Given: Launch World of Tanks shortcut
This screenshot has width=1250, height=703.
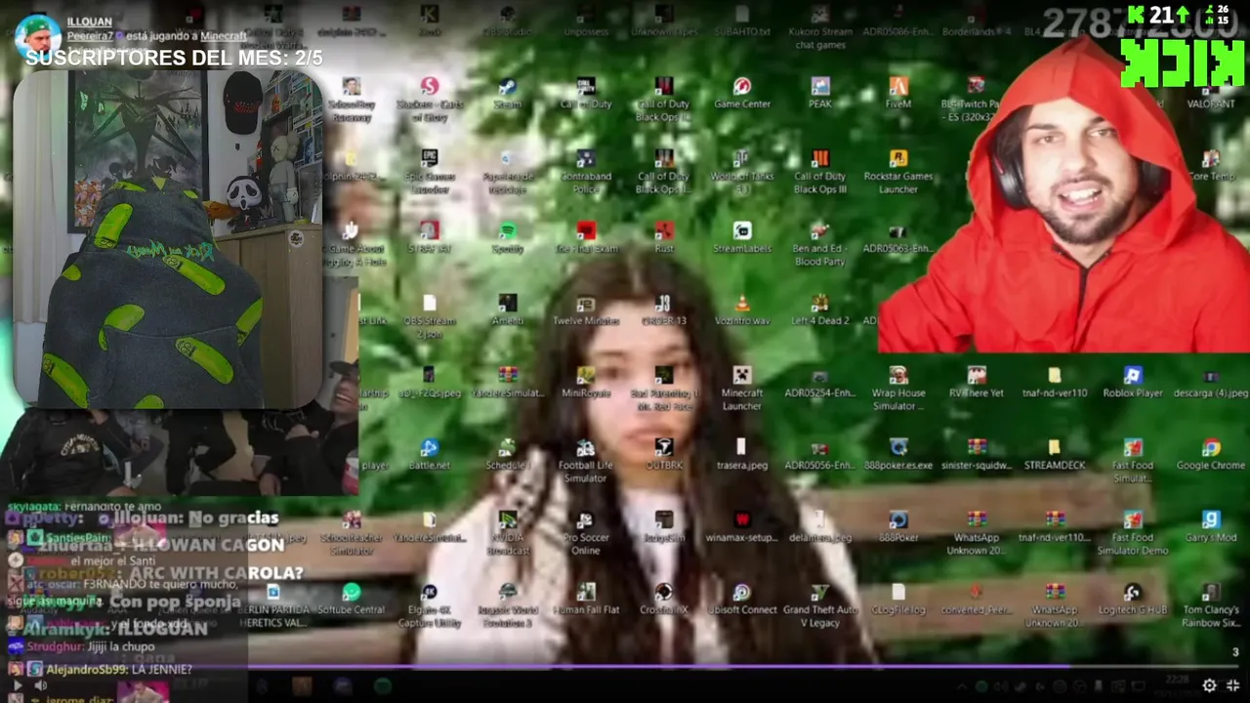Looking at the screenshot, I should (742, 172).
